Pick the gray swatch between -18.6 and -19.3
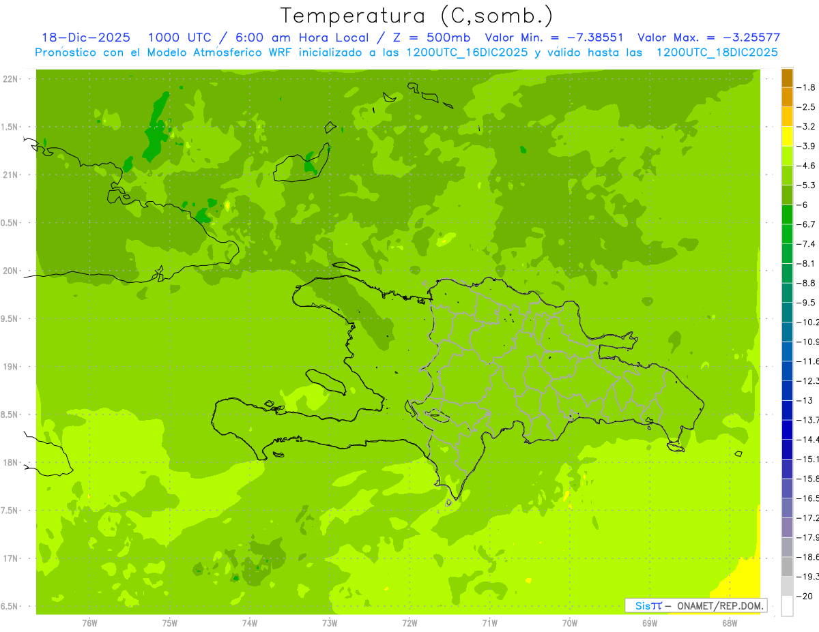 (x=787, y=567)
